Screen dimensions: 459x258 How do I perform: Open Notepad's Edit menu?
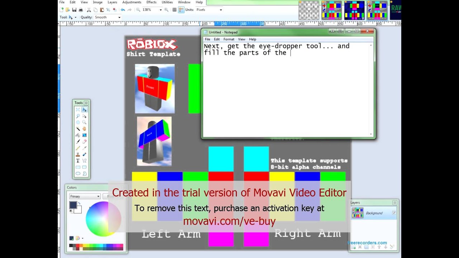pyautogui.click(x=217, y=39)
